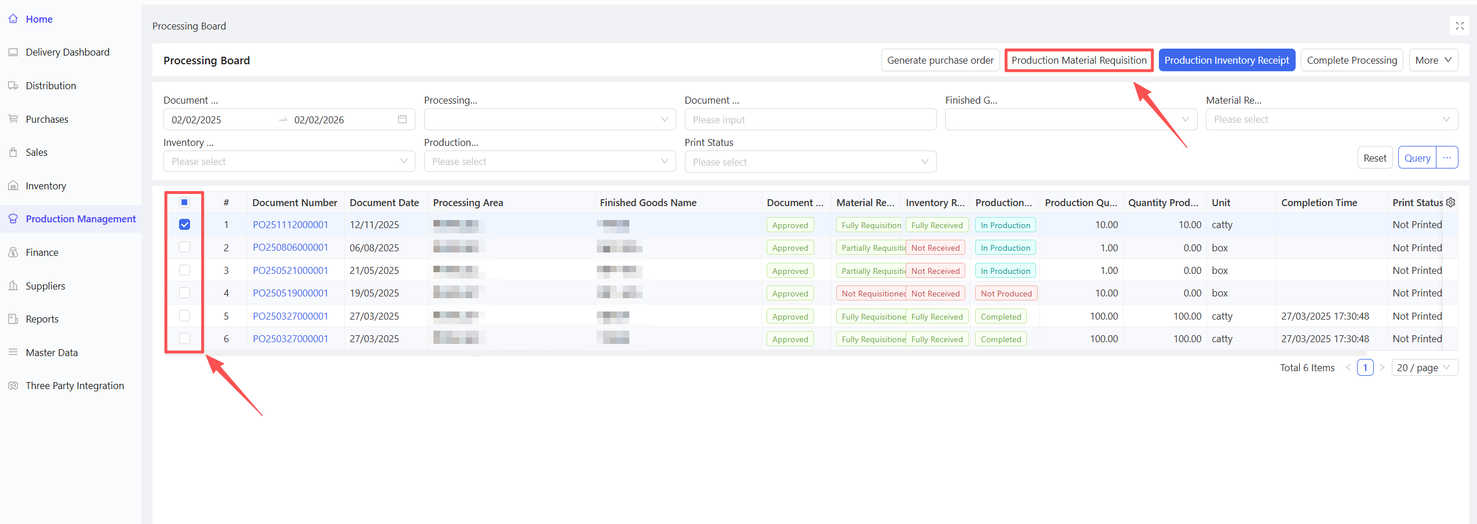Click the Delivery Dashboard monitor icon
The width and height of the screenshot is (1477, 524).
[13, 52]
